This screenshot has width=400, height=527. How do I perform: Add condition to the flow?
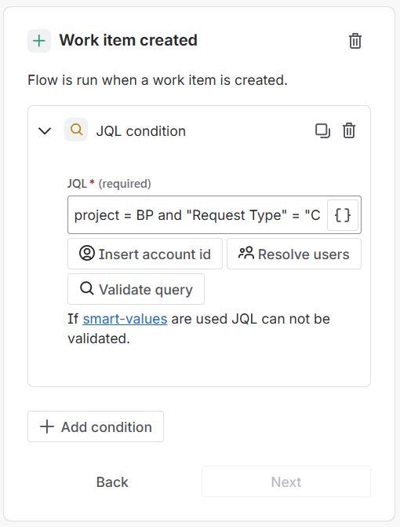(x=96, y=426)
